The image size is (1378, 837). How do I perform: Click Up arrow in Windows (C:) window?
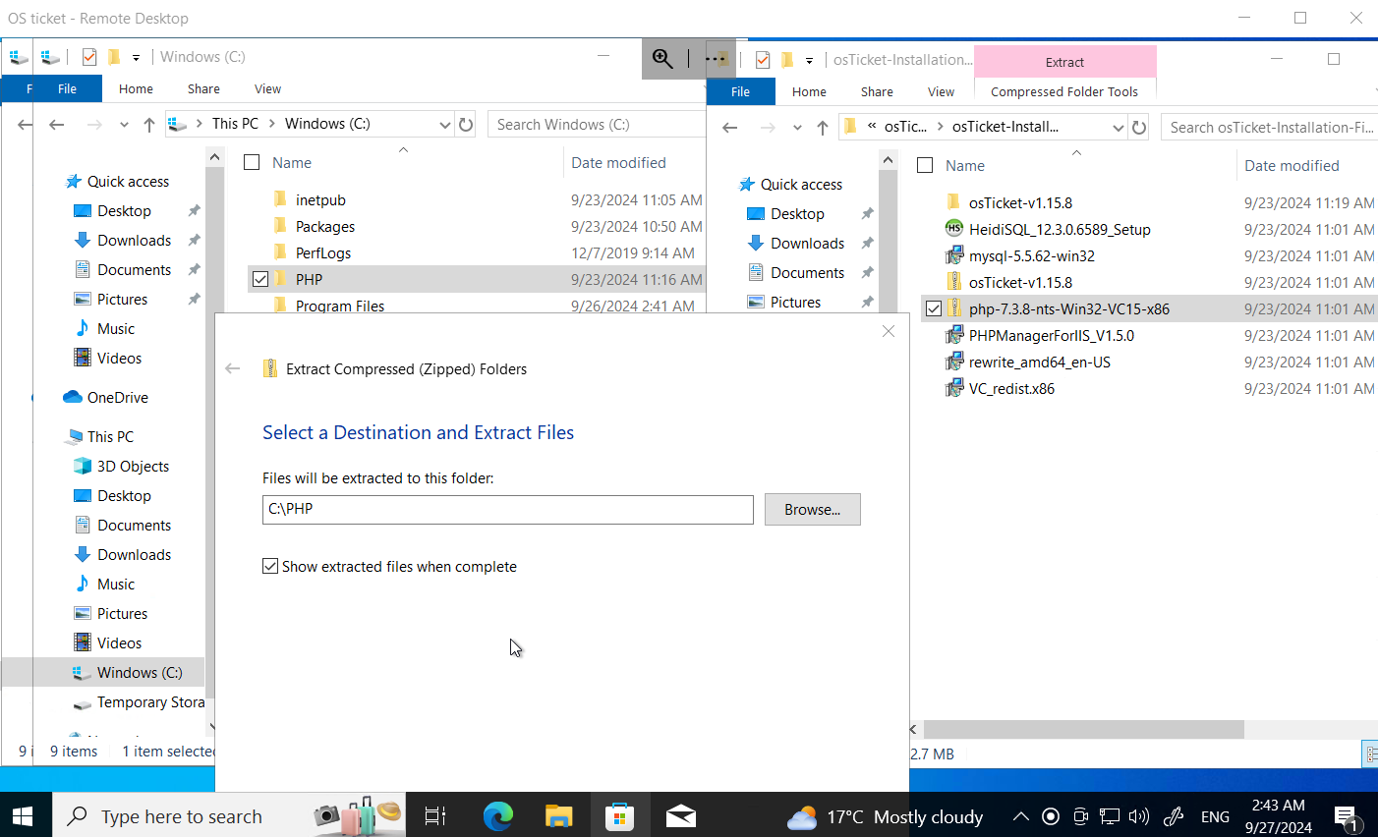(x=149, y=125)
